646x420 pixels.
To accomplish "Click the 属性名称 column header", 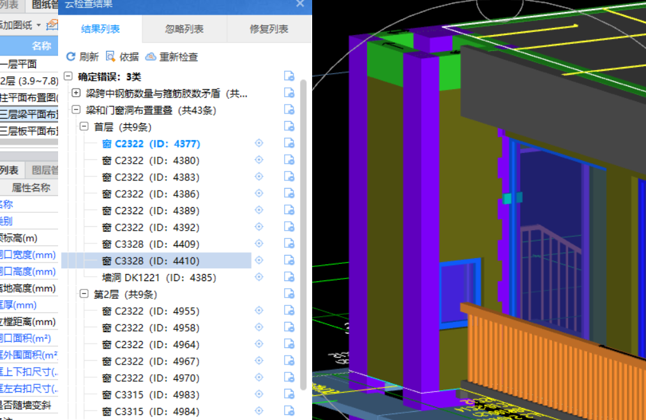I will (x=29, y=187).
